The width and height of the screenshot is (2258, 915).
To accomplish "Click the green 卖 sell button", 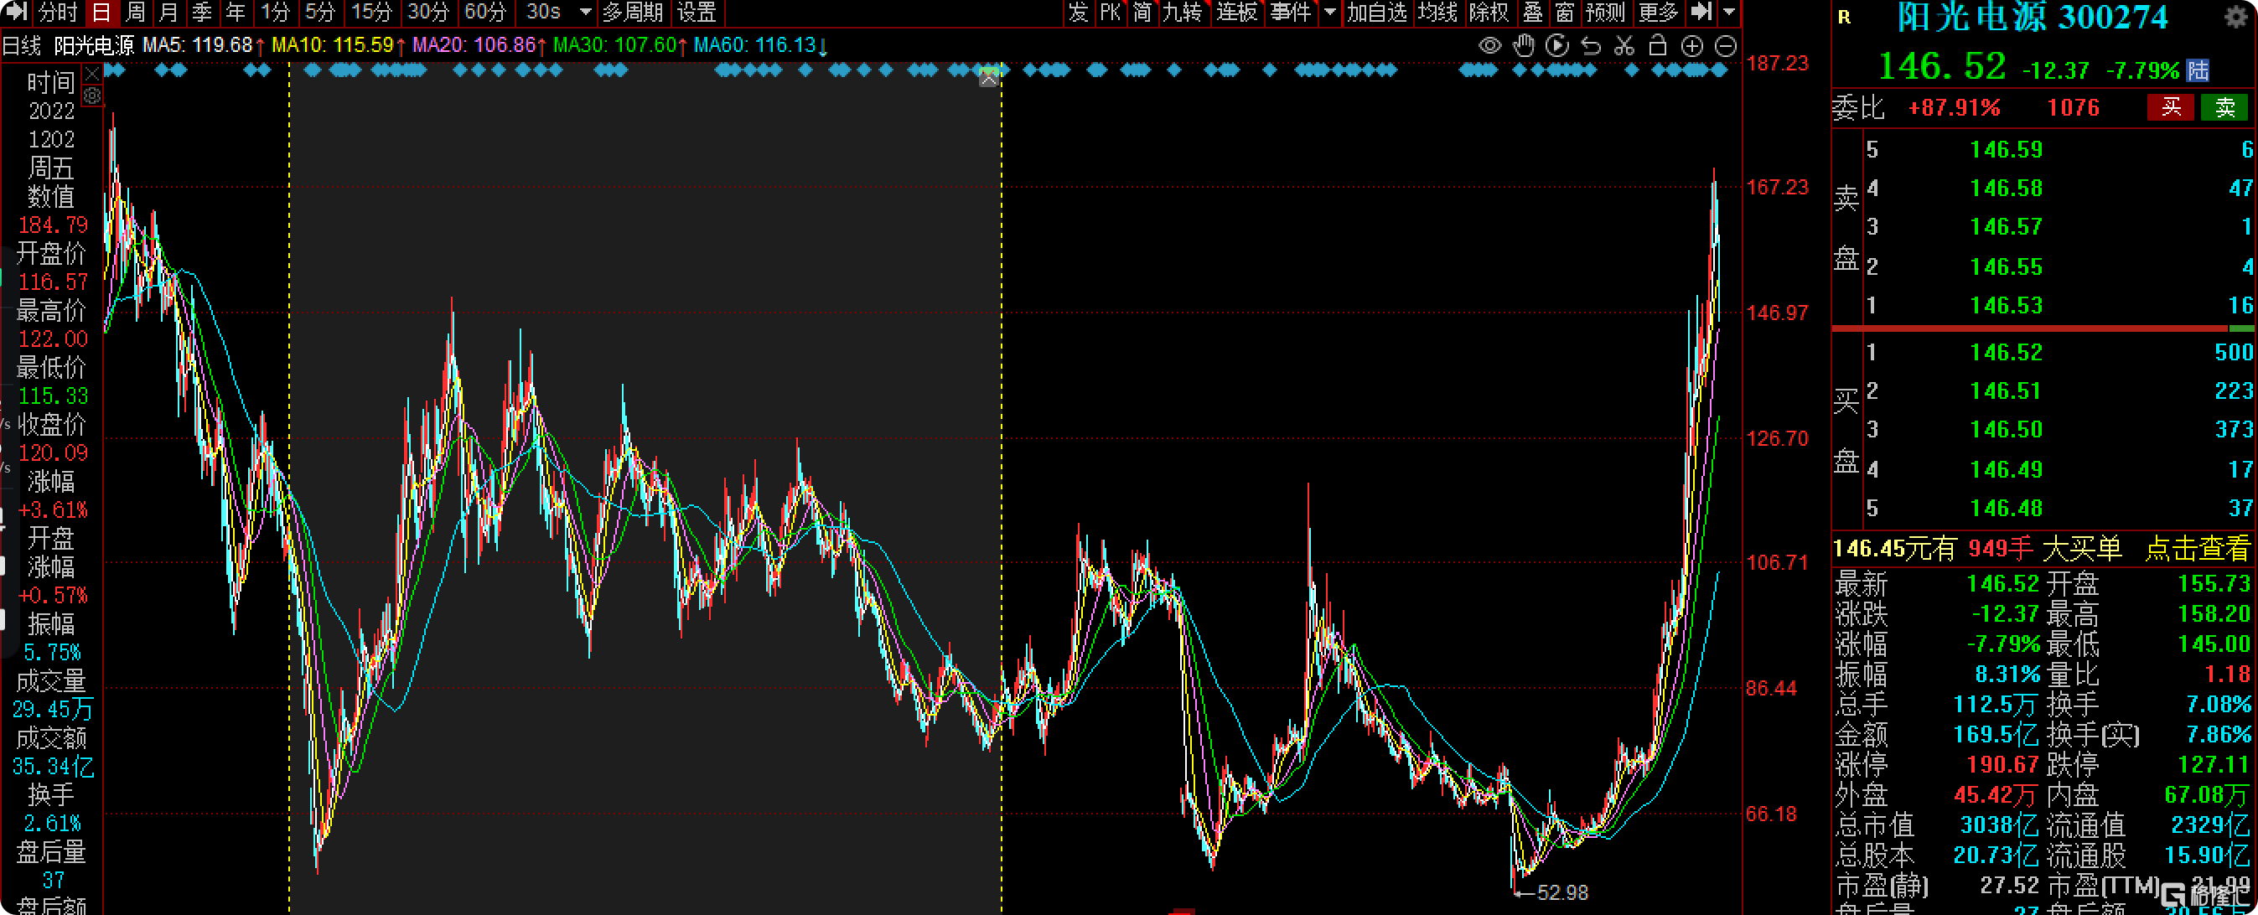I will (x=2224, y=108).
